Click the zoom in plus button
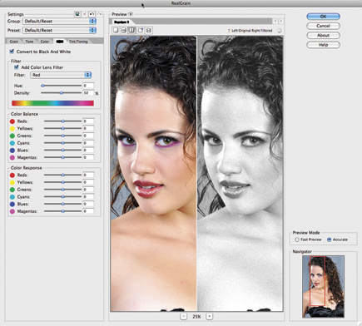 210,316
